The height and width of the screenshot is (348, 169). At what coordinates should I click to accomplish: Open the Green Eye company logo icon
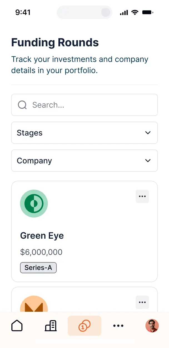(34, 203)
